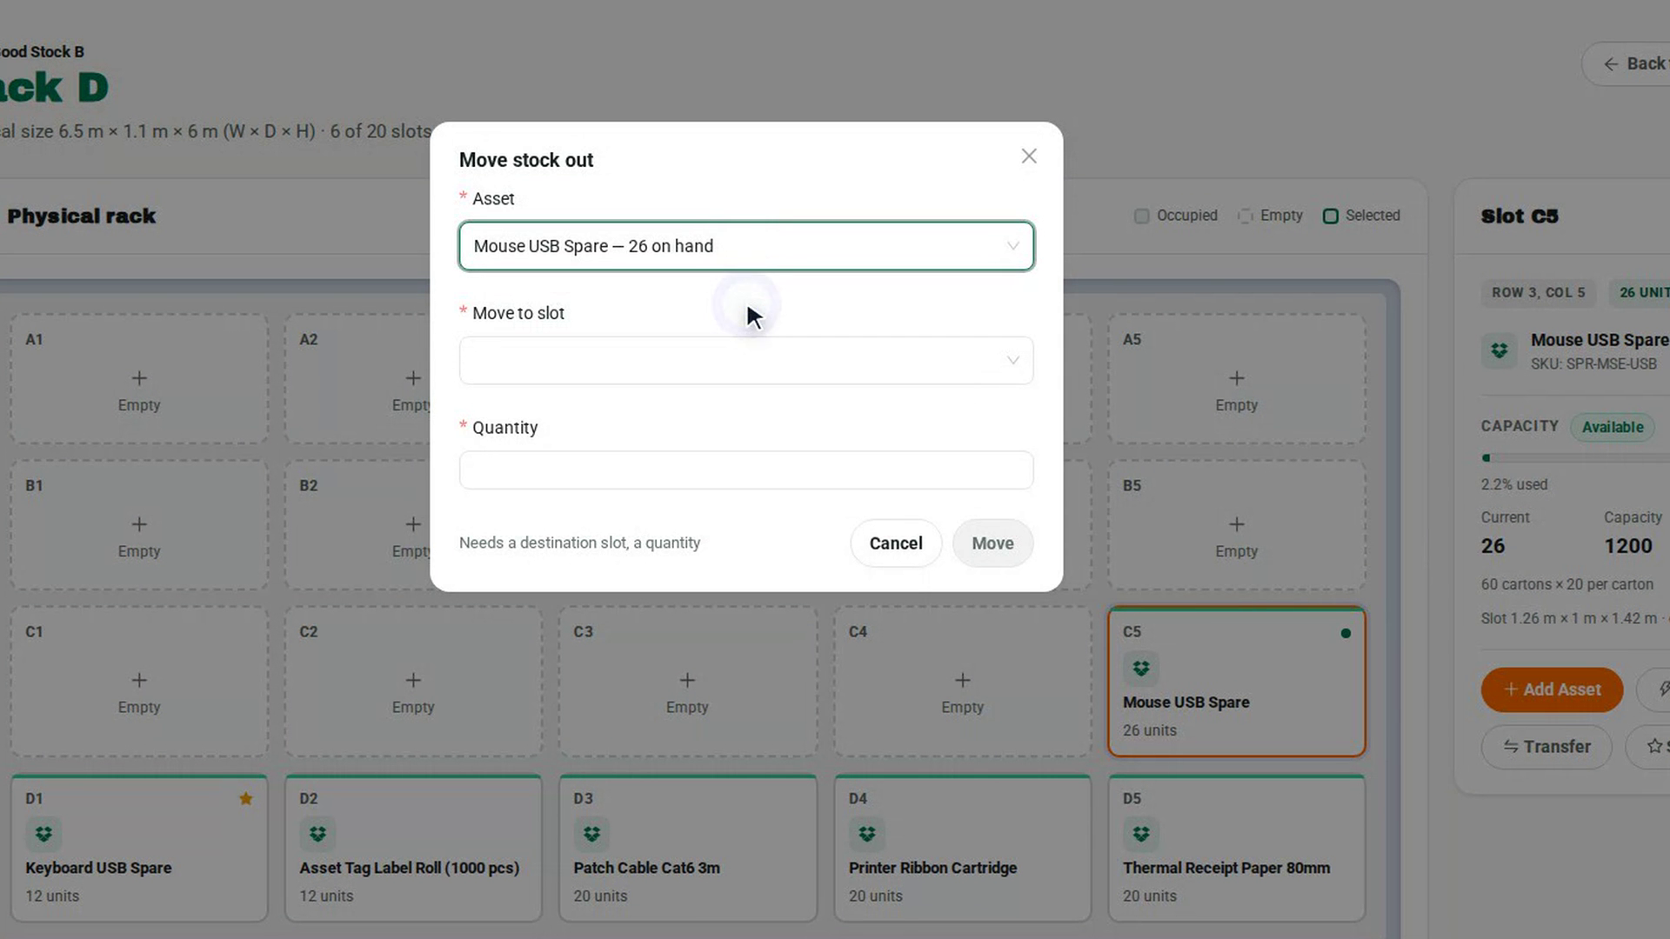Click the asset box icon in slot D4
The width and height of the screenshot is (1670, 939).
point(866,835)
